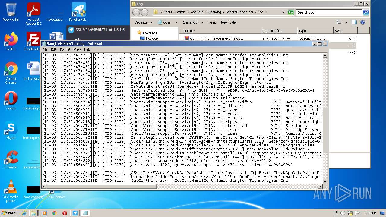
Task: Open Notepad Help menu
Action: coord(87,49)
